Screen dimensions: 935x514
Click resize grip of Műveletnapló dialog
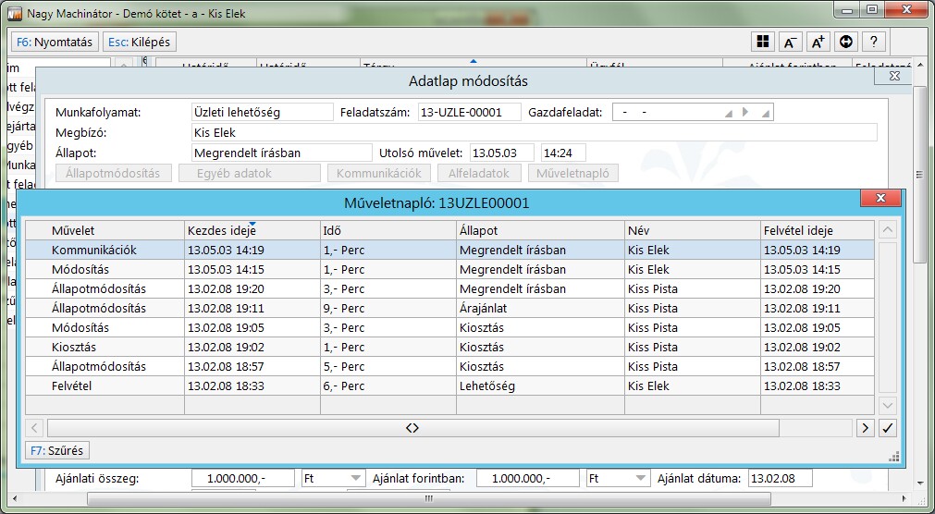[x=893, y=457]
